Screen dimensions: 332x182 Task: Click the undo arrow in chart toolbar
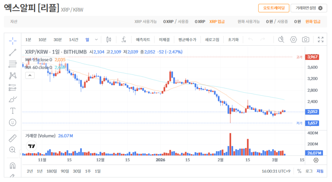pos(251,39)
